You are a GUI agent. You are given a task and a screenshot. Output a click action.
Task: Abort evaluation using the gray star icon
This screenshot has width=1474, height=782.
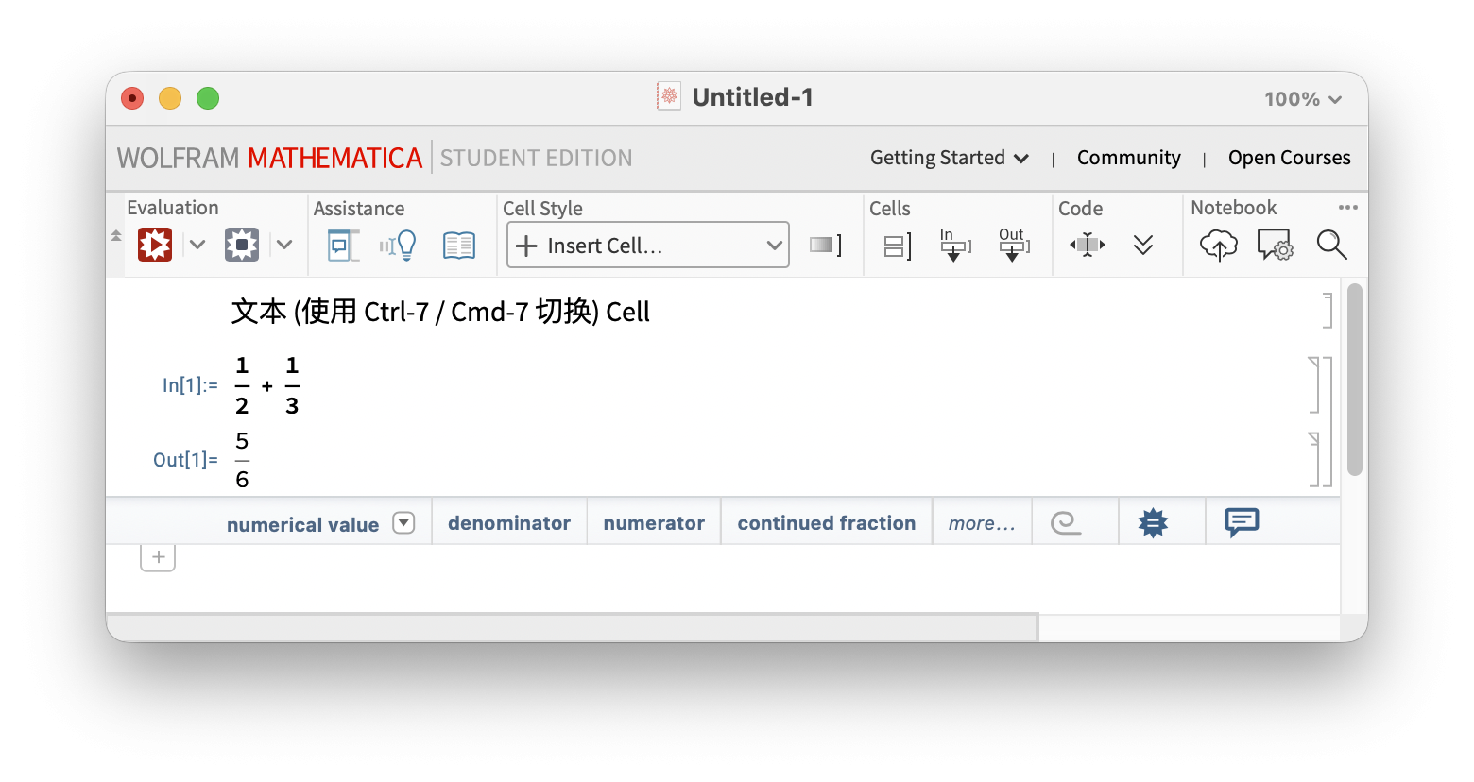[x=242, y=244]
